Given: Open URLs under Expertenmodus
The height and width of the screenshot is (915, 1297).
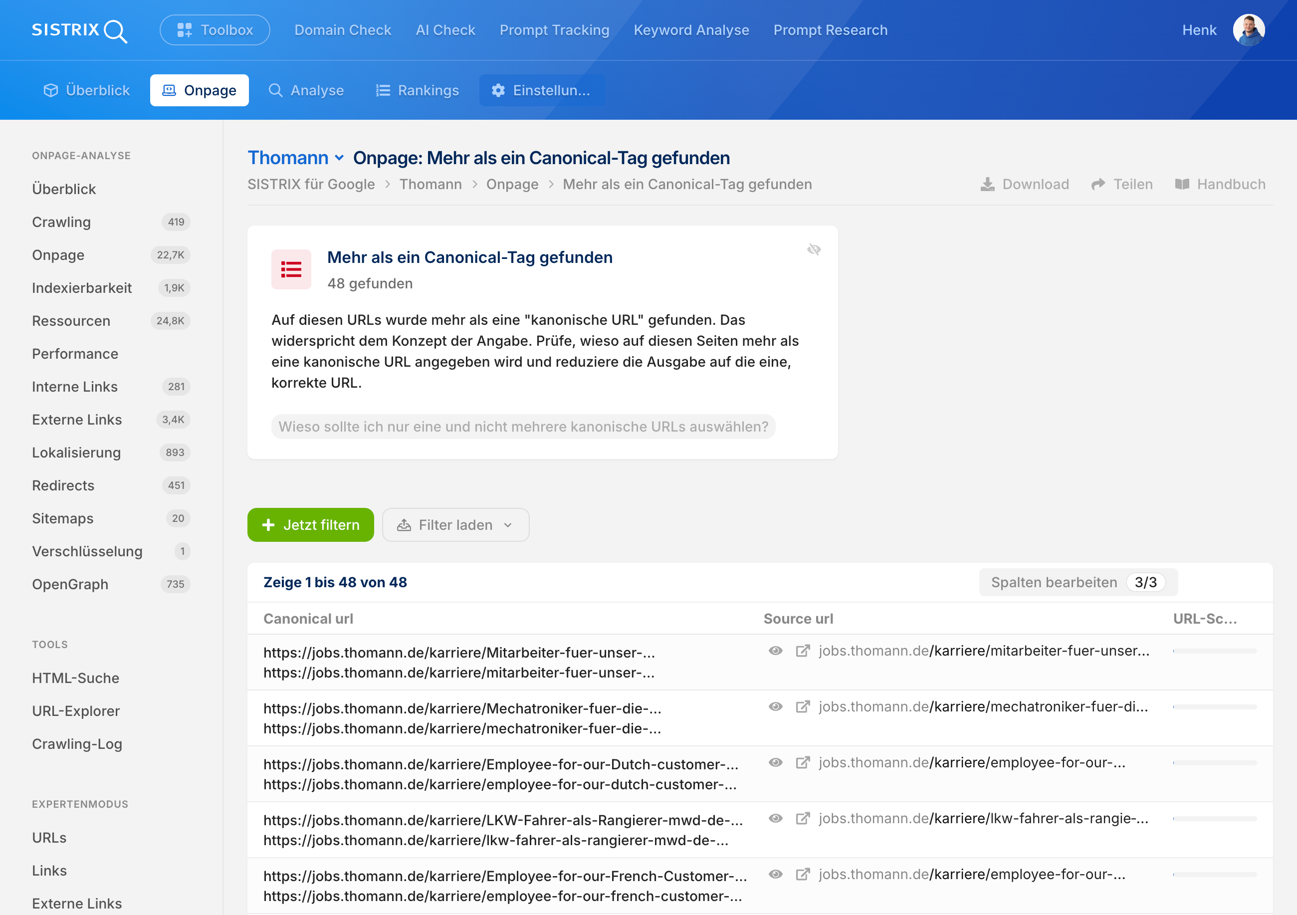Looking at the screenshot, I should [49, 838].
